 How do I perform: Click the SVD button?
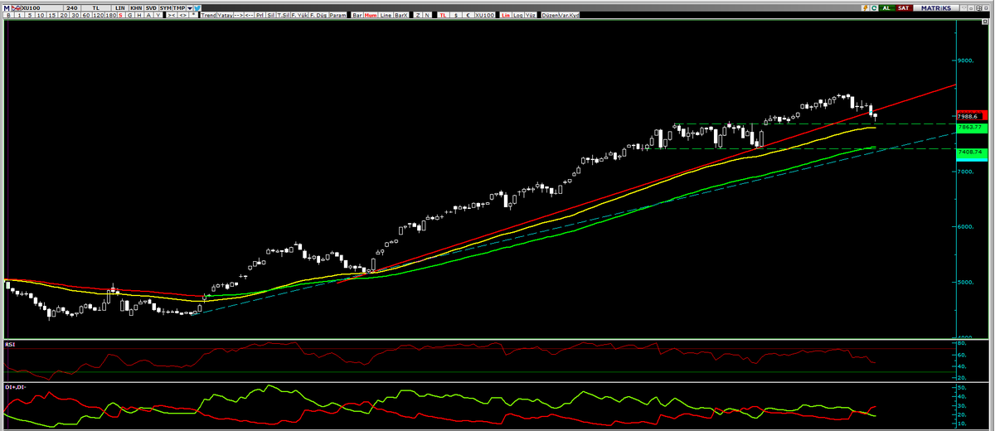(x=151, y=7)
